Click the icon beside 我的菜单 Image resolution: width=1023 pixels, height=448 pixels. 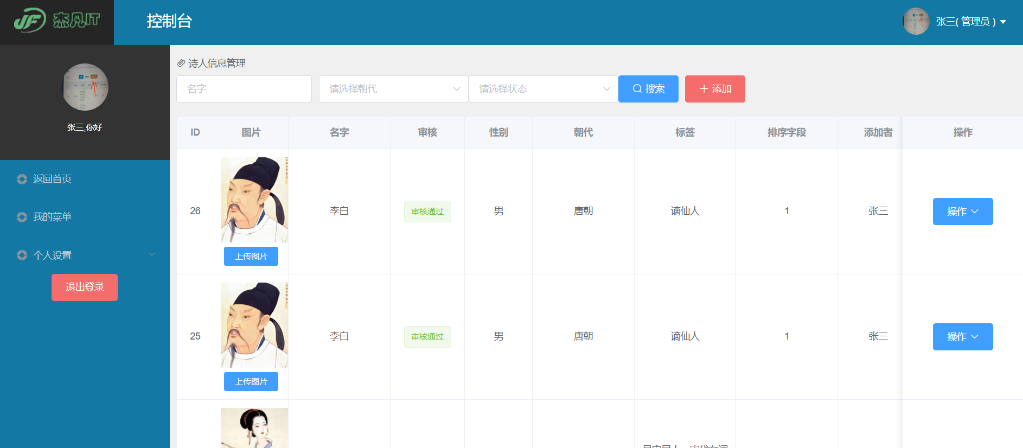click(22, 217)
